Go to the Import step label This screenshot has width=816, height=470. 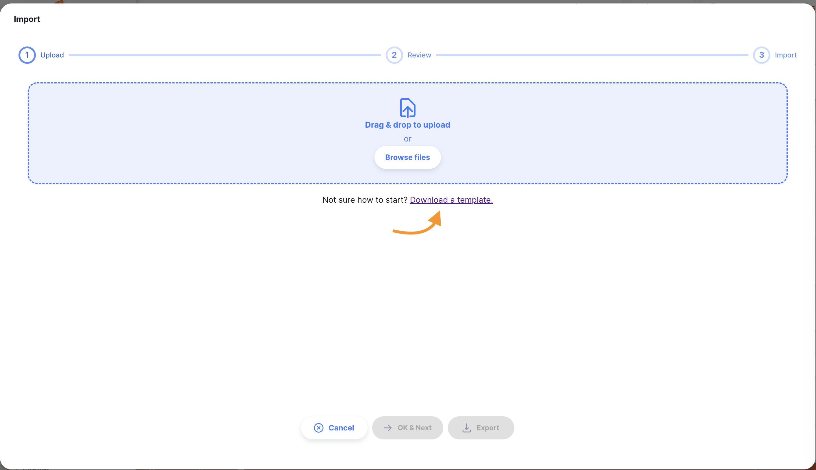tap(785, 55)
